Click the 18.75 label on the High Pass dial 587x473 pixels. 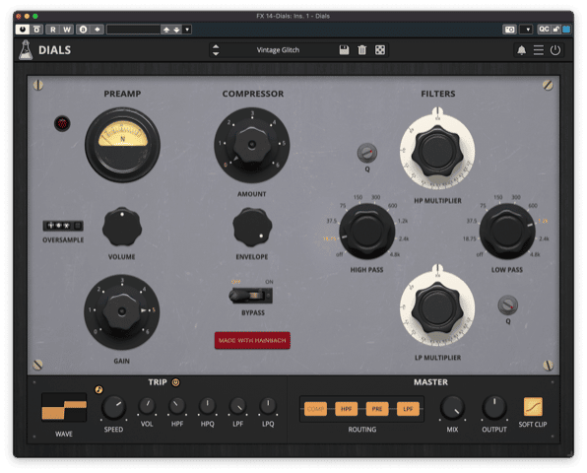329,238
